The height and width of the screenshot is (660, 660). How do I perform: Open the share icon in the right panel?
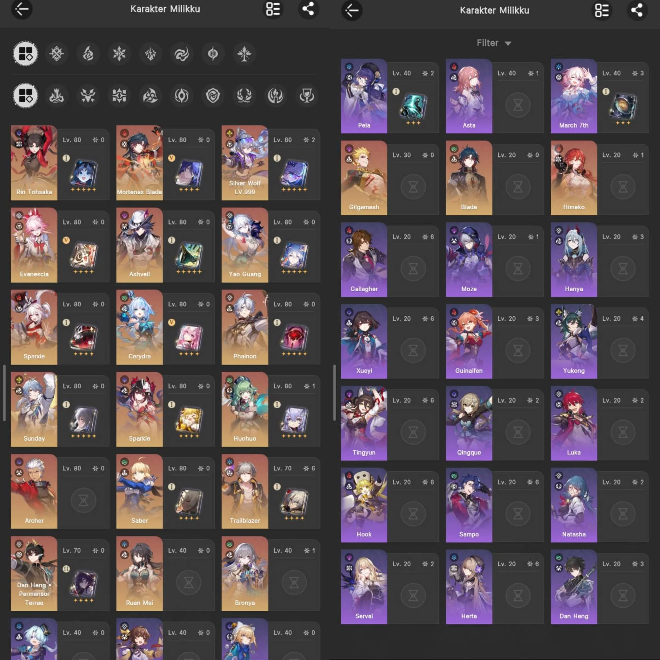coord(637,10)
